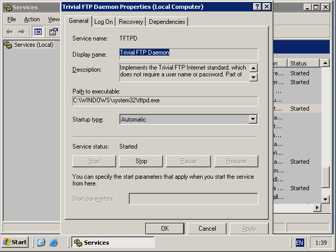Open the Dependencies tab
The width and height of the screenshot is (336, 252).
click(167, 22)
